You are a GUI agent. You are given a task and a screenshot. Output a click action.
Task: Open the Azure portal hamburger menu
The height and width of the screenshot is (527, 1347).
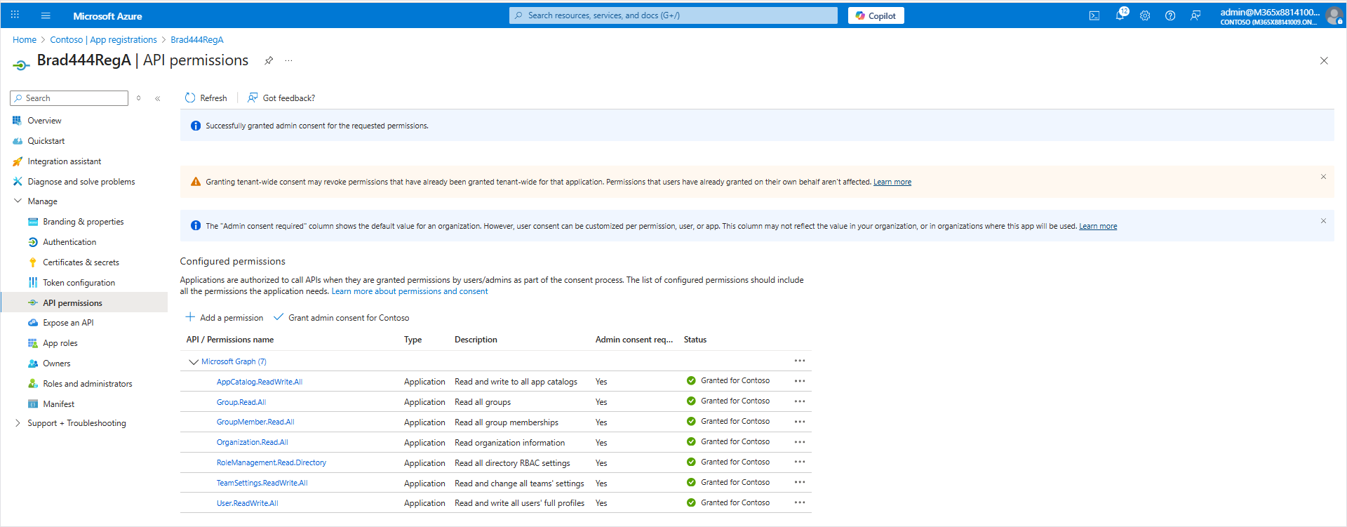point(46,15)
